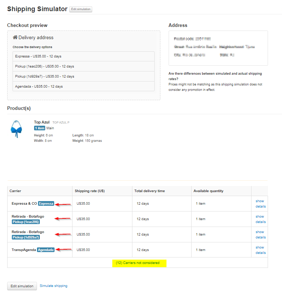
Task: Click the TranspAgenda carrier name
Action: 24,250
